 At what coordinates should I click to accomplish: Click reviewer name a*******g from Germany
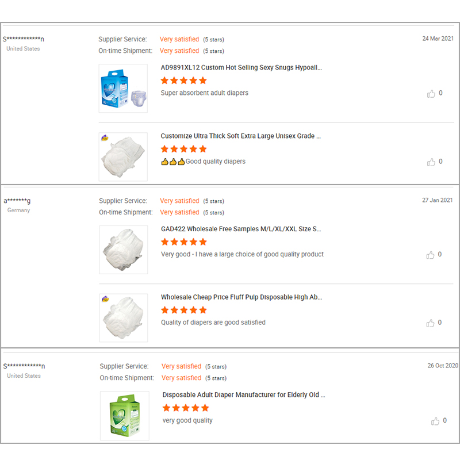[x=17, y=201]
